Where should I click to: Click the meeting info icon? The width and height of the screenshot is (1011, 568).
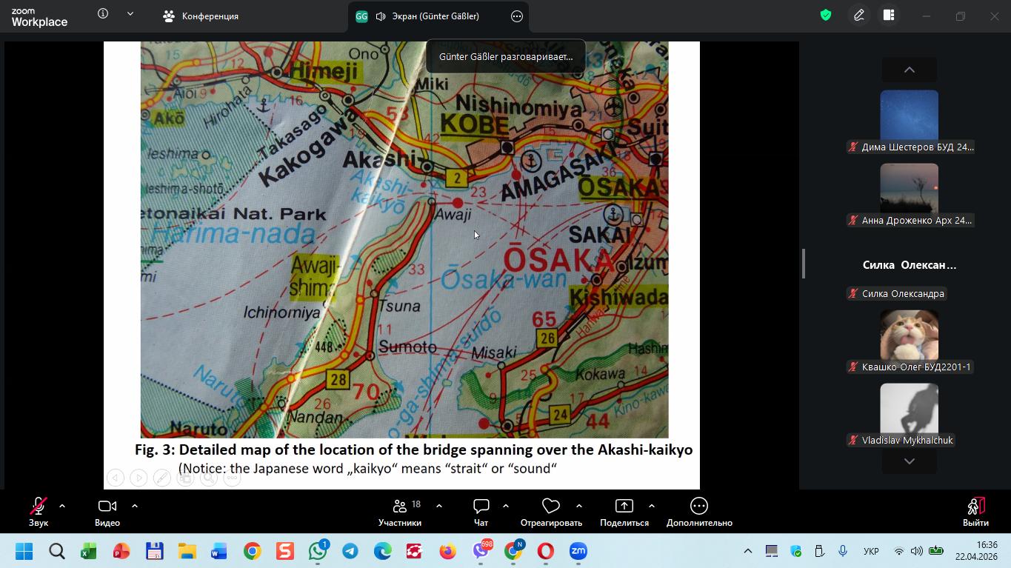tap(103, 14)
